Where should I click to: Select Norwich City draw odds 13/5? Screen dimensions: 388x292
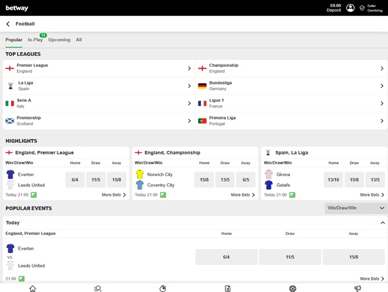[225, 180]
